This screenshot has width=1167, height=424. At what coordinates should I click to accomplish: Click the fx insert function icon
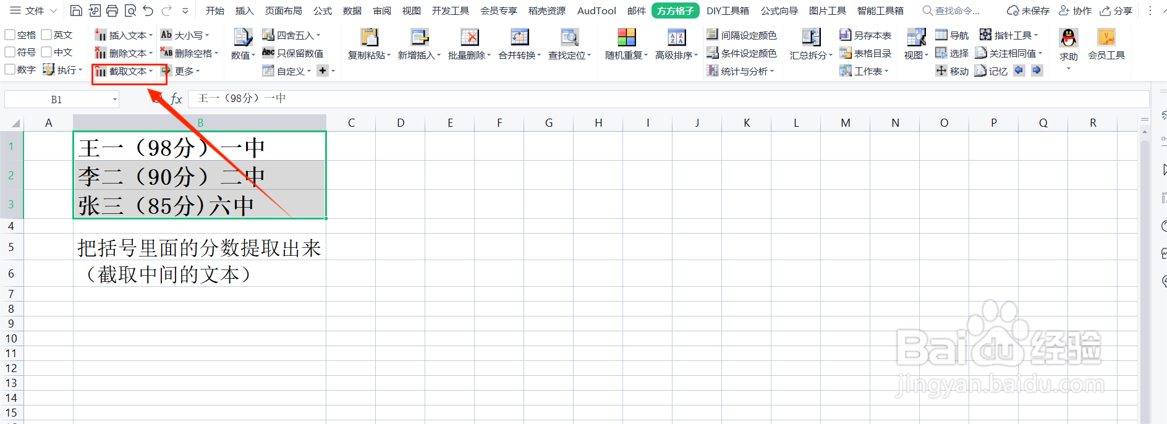point(176,99)
